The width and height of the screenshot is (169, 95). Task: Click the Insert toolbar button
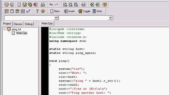coord(69,11)
